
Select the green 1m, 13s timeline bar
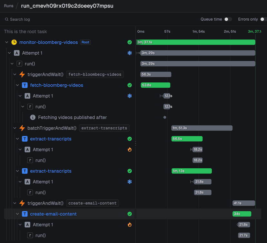192,171
